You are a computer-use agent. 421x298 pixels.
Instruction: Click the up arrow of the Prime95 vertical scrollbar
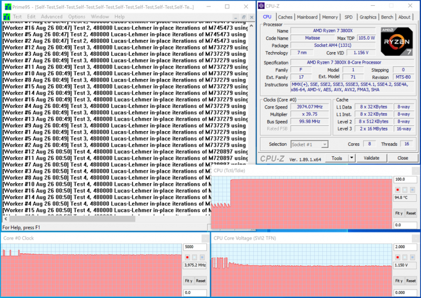click(252, 26)
